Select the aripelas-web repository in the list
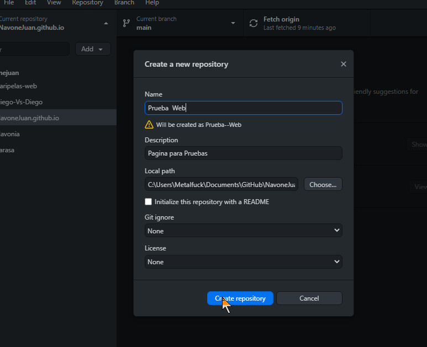Screen dimensions: 427x347 pos(58,86)
